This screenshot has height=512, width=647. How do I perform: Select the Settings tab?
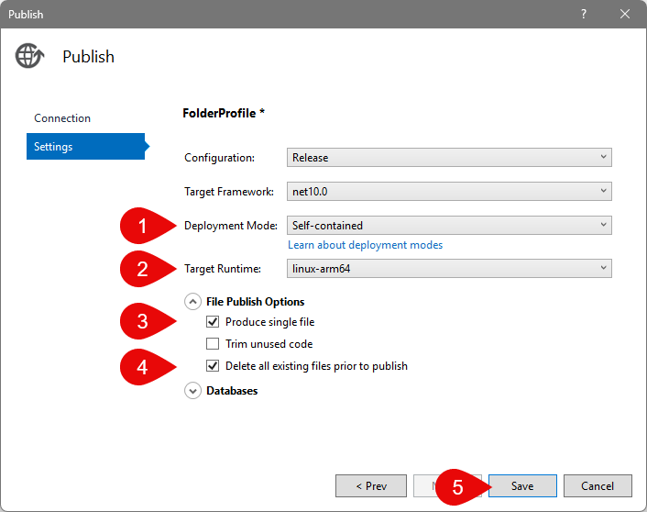point(84,147)
